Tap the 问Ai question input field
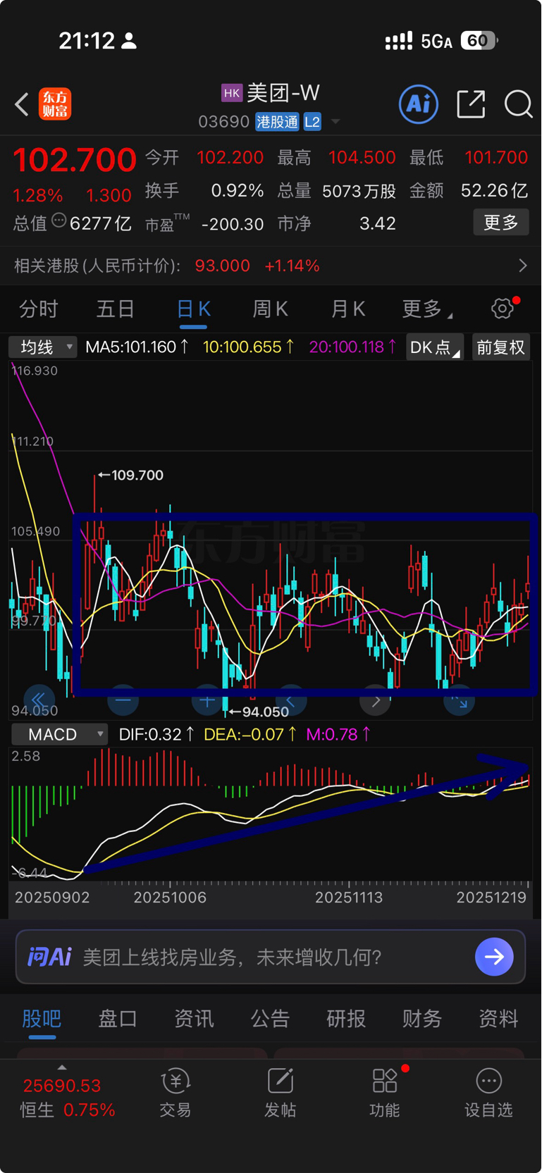This screenshot has height=1173, width=542. [271, 957]
